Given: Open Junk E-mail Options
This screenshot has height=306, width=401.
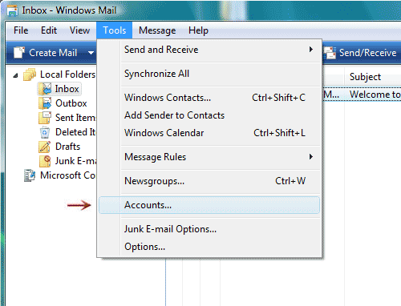Looking at the screenshot, I should coord(209,229).
